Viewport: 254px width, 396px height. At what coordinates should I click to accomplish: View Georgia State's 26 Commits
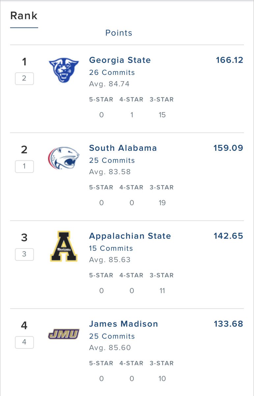[112, 72]
